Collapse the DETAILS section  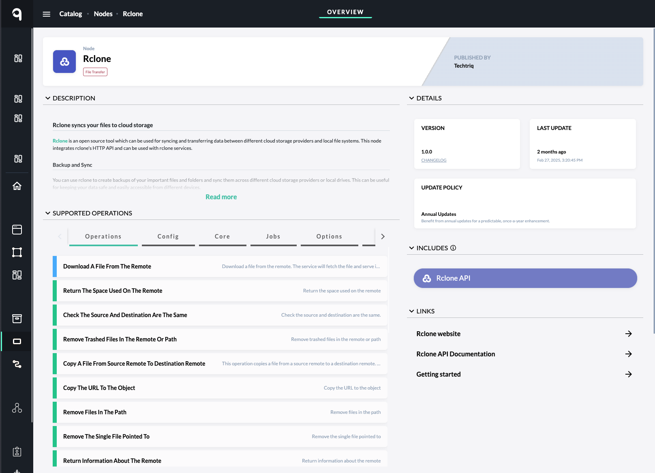tap(412, 98)
